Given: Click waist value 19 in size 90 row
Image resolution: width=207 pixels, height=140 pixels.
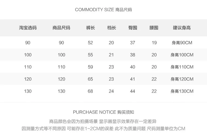Looking at the screenshot, I should pyautogui.click(x=154, y=43).
